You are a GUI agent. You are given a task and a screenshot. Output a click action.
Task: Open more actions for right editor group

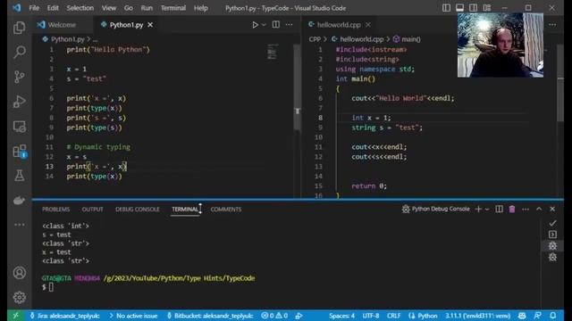[x=552, y=25]
